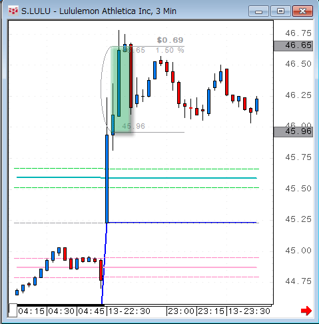319x324 pixels.
Task: Click the 45.96 label inside chart
Action: coord(133,126)
